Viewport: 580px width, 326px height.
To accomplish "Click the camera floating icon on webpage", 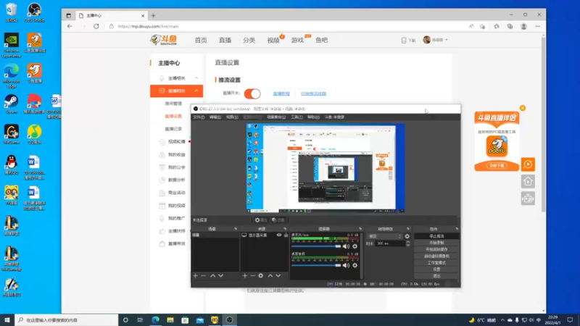I will pos(528,198).
